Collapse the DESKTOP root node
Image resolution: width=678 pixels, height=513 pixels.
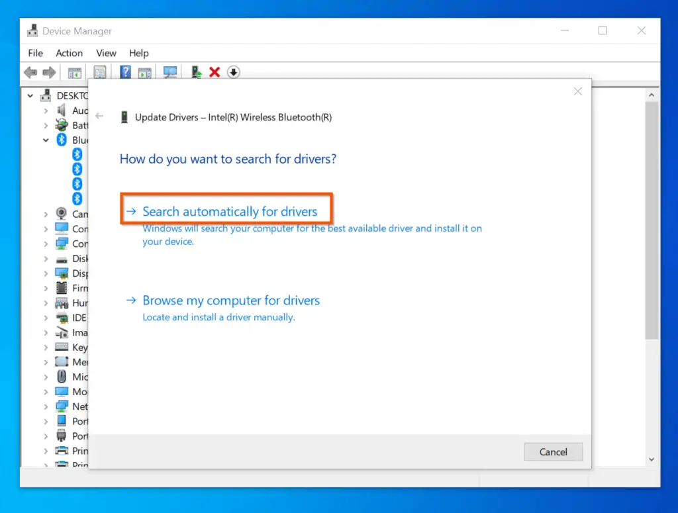click(x=30, y=96)
